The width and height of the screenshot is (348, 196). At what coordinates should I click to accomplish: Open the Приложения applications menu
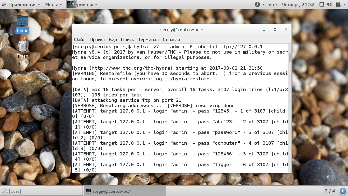[x=21, y=5]
